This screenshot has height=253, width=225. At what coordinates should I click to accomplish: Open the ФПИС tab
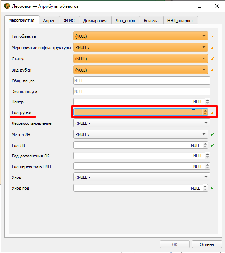69,21
